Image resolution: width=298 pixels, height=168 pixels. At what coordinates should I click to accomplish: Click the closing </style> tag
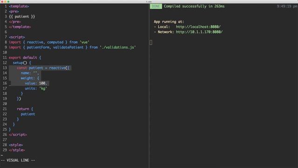[17, 150]
